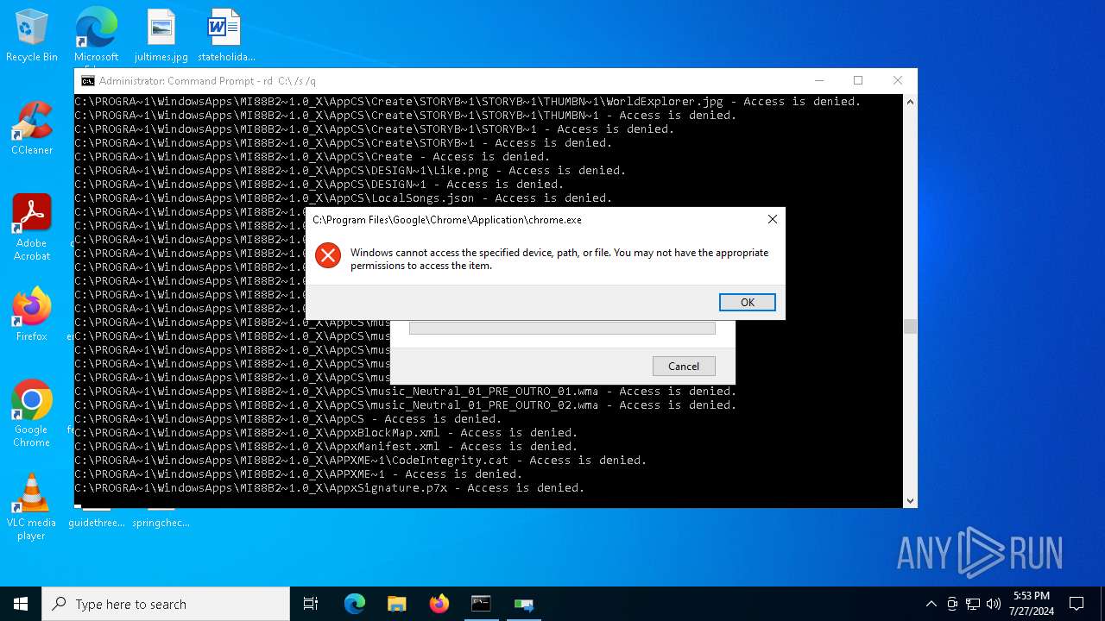
Task: Click scrollbar up arrow in Command Prompt
Action: pyautogui.click(x=910, y=102)
